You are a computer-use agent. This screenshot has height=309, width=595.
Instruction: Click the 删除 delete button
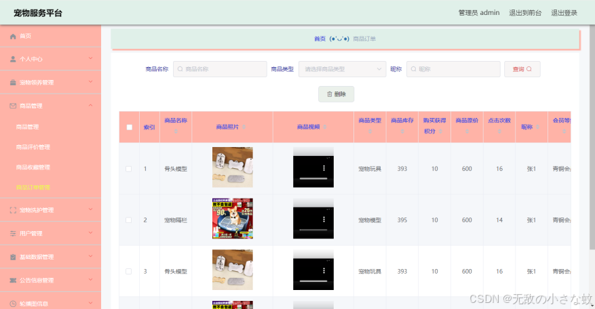337,94
